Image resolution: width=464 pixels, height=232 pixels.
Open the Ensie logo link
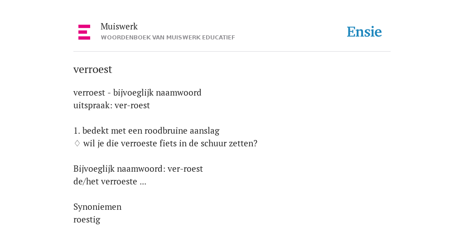364,32
